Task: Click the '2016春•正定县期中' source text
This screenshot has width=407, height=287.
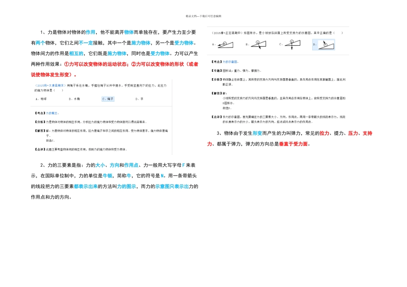Action: (227, 33)
